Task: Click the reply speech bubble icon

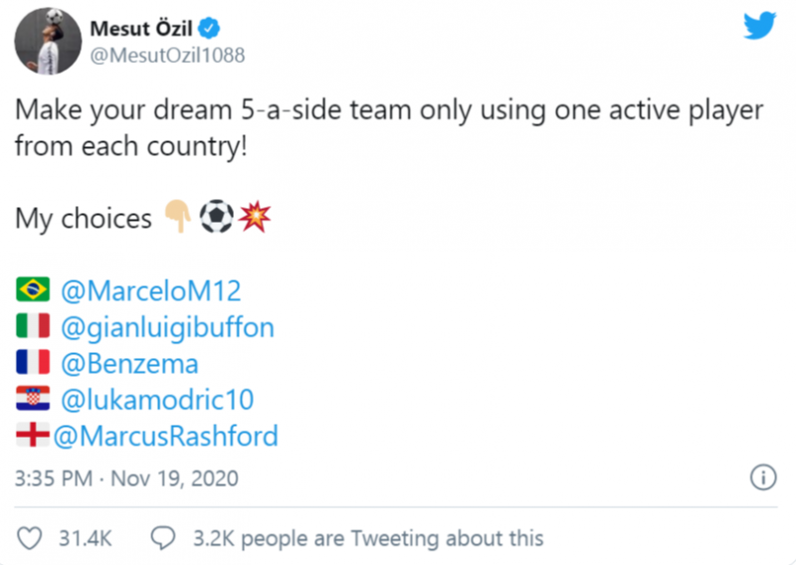Action: (162, 538)
